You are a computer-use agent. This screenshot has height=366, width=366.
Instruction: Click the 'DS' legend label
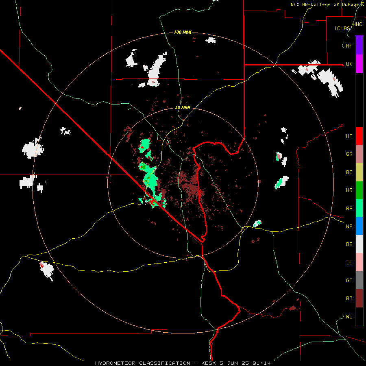click(349, 244)
